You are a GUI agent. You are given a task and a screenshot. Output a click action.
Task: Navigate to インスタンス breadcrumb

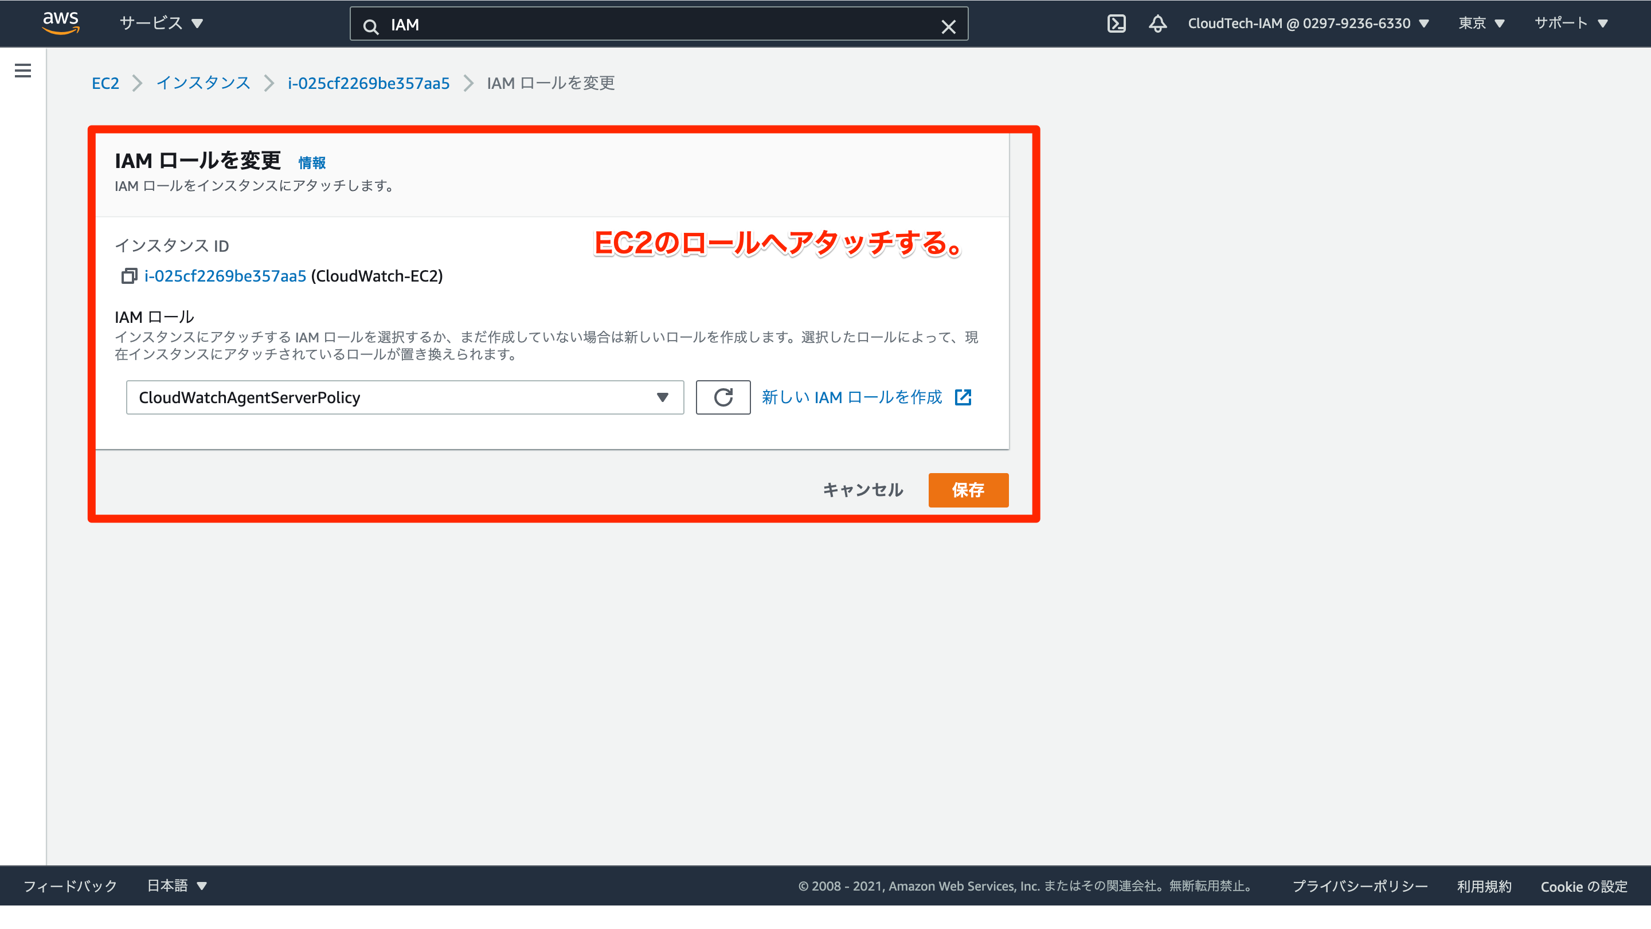coord(203,83)
